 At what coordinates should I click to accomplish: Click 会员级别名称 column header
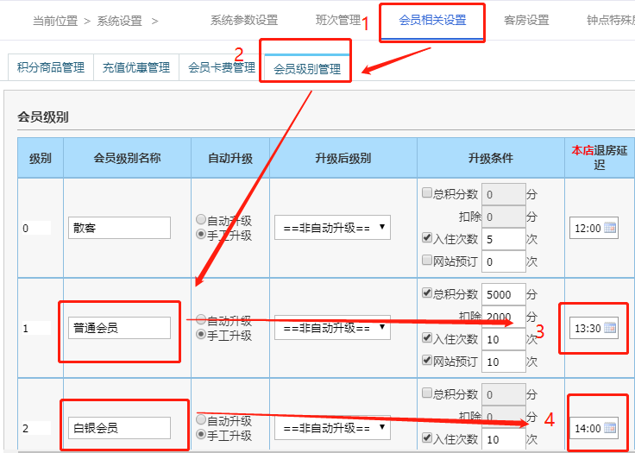127,158
